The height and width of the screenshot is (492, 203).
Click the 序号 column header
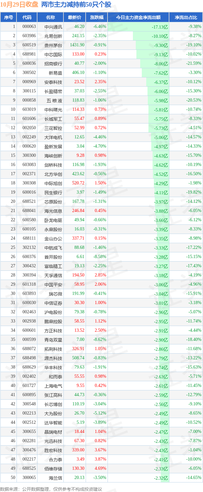click(x=9, y=17)
